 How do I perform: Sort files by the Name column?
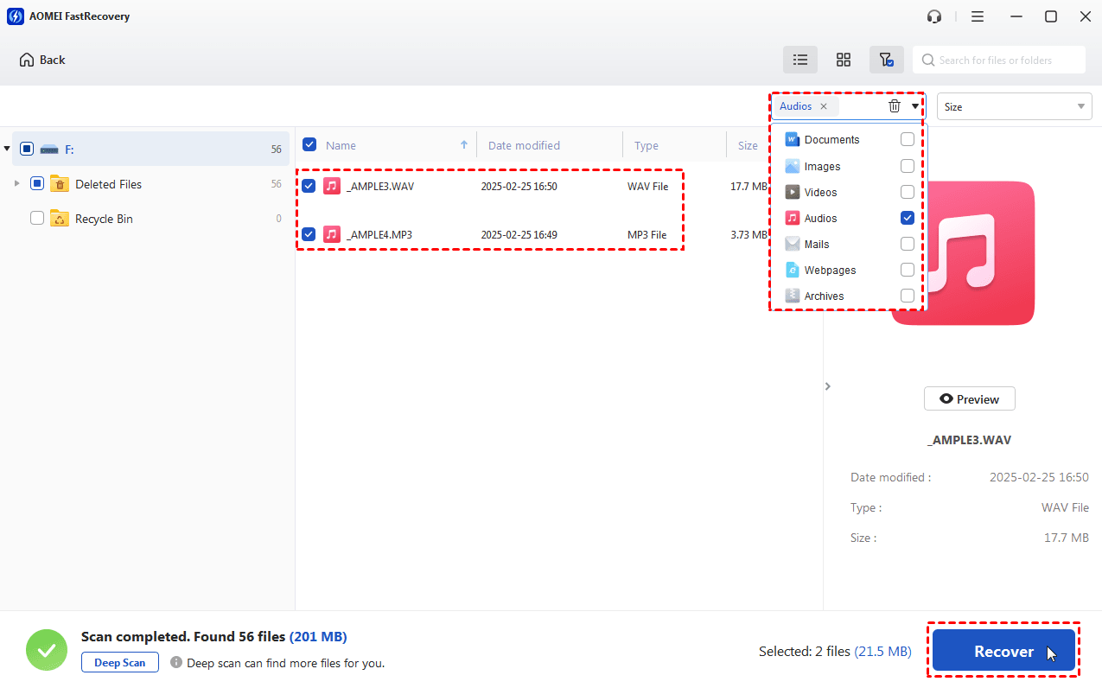(341, 144)
